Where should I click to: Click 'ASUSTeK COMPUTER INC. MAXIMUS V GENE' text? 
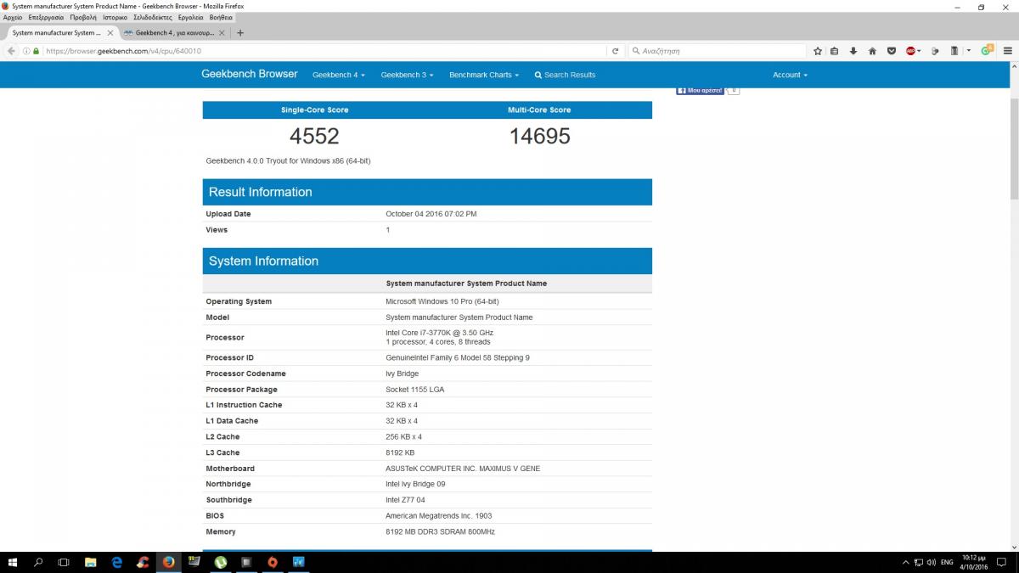(463, 469)
